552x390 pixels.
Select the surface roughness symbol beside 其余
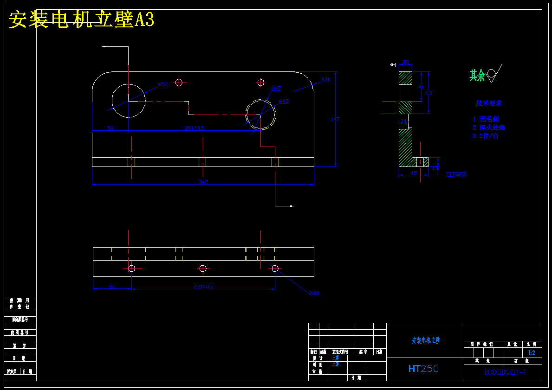tap(494, 73)
